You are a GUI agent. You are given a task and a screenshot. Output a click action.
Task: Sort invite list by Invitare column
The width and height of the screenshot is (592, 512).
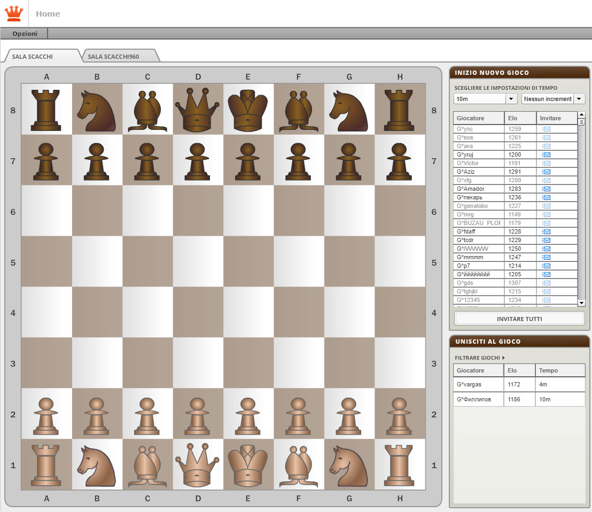coord(557,118)
